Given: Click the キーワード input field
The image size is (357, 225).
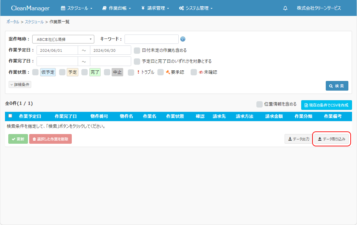Looking at the screenshot, I should coord(151,39).
